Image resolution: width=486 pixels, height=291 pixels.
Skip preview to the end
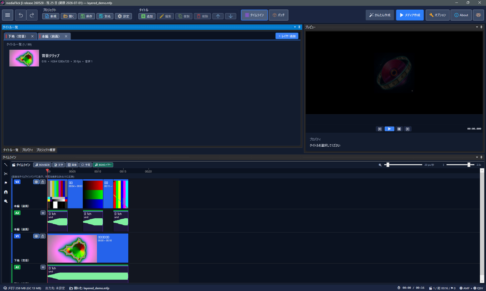coord(408,129)
